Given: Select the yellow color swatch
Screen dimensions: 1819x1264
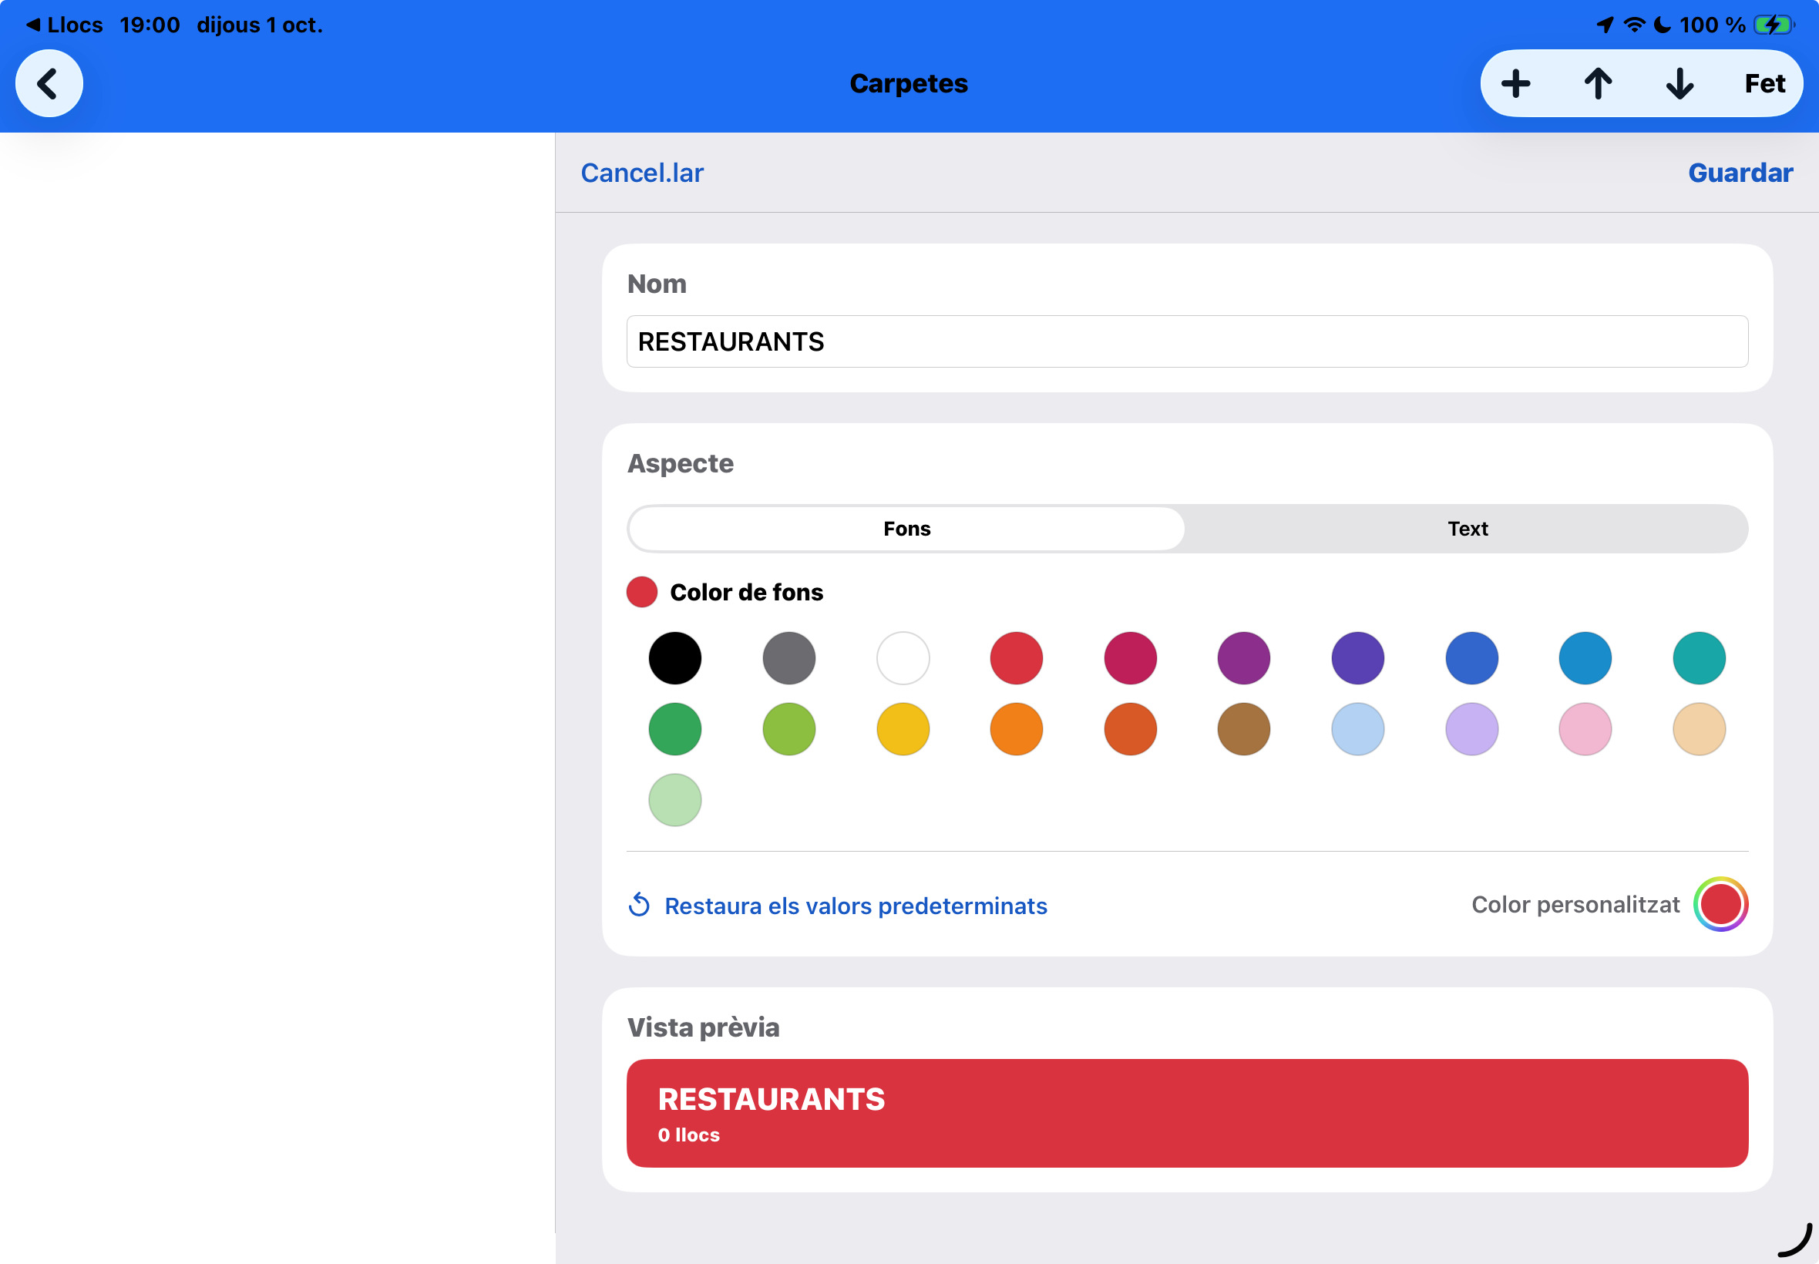Looking at the screenshot, I should pyautogui.click(x=903, y=728).
